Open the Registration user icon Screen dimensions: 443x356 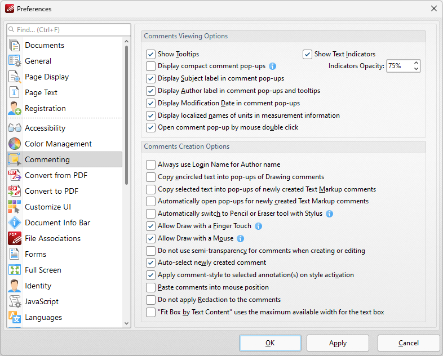pos(15,108)
